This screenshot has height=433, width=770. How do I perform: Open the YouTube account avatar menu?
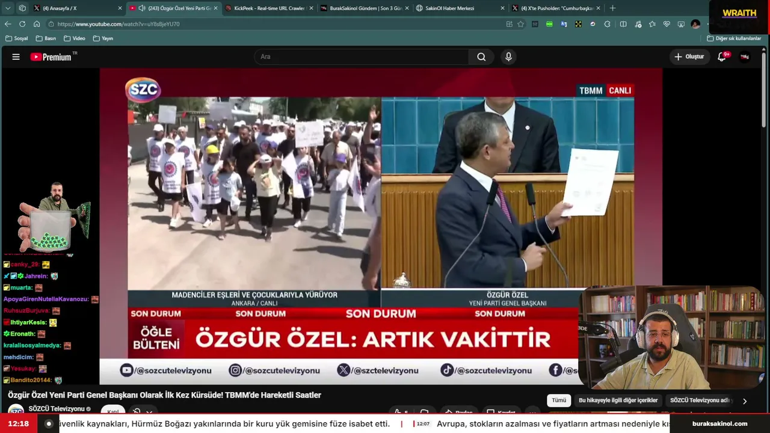[745, 57]
